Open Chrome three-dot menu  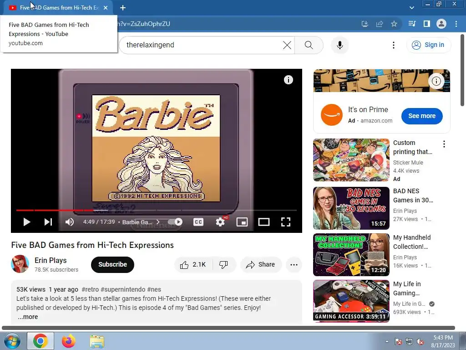[456, 24]
